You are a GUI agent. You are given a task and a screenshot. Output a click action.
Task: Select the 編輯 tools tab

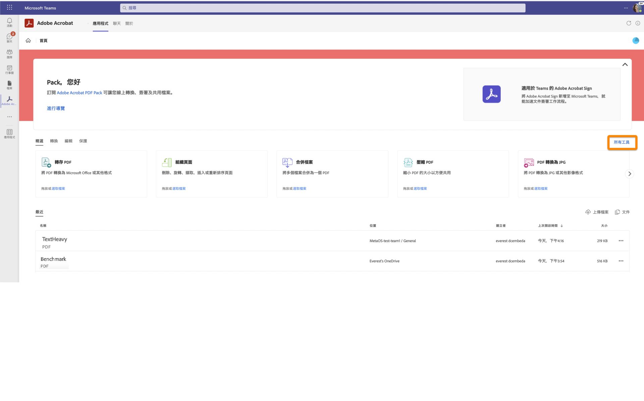(x=68, y=141)
